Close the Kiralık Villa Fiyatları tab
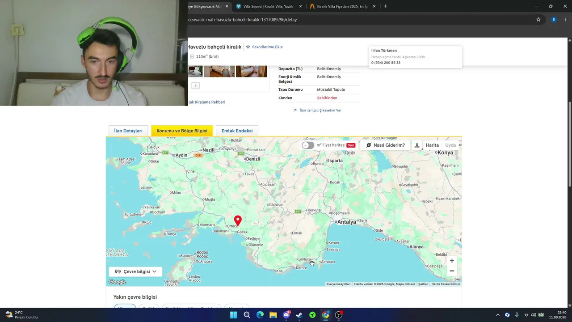Viewport: 572px width, 322px height. pos(374,6)
